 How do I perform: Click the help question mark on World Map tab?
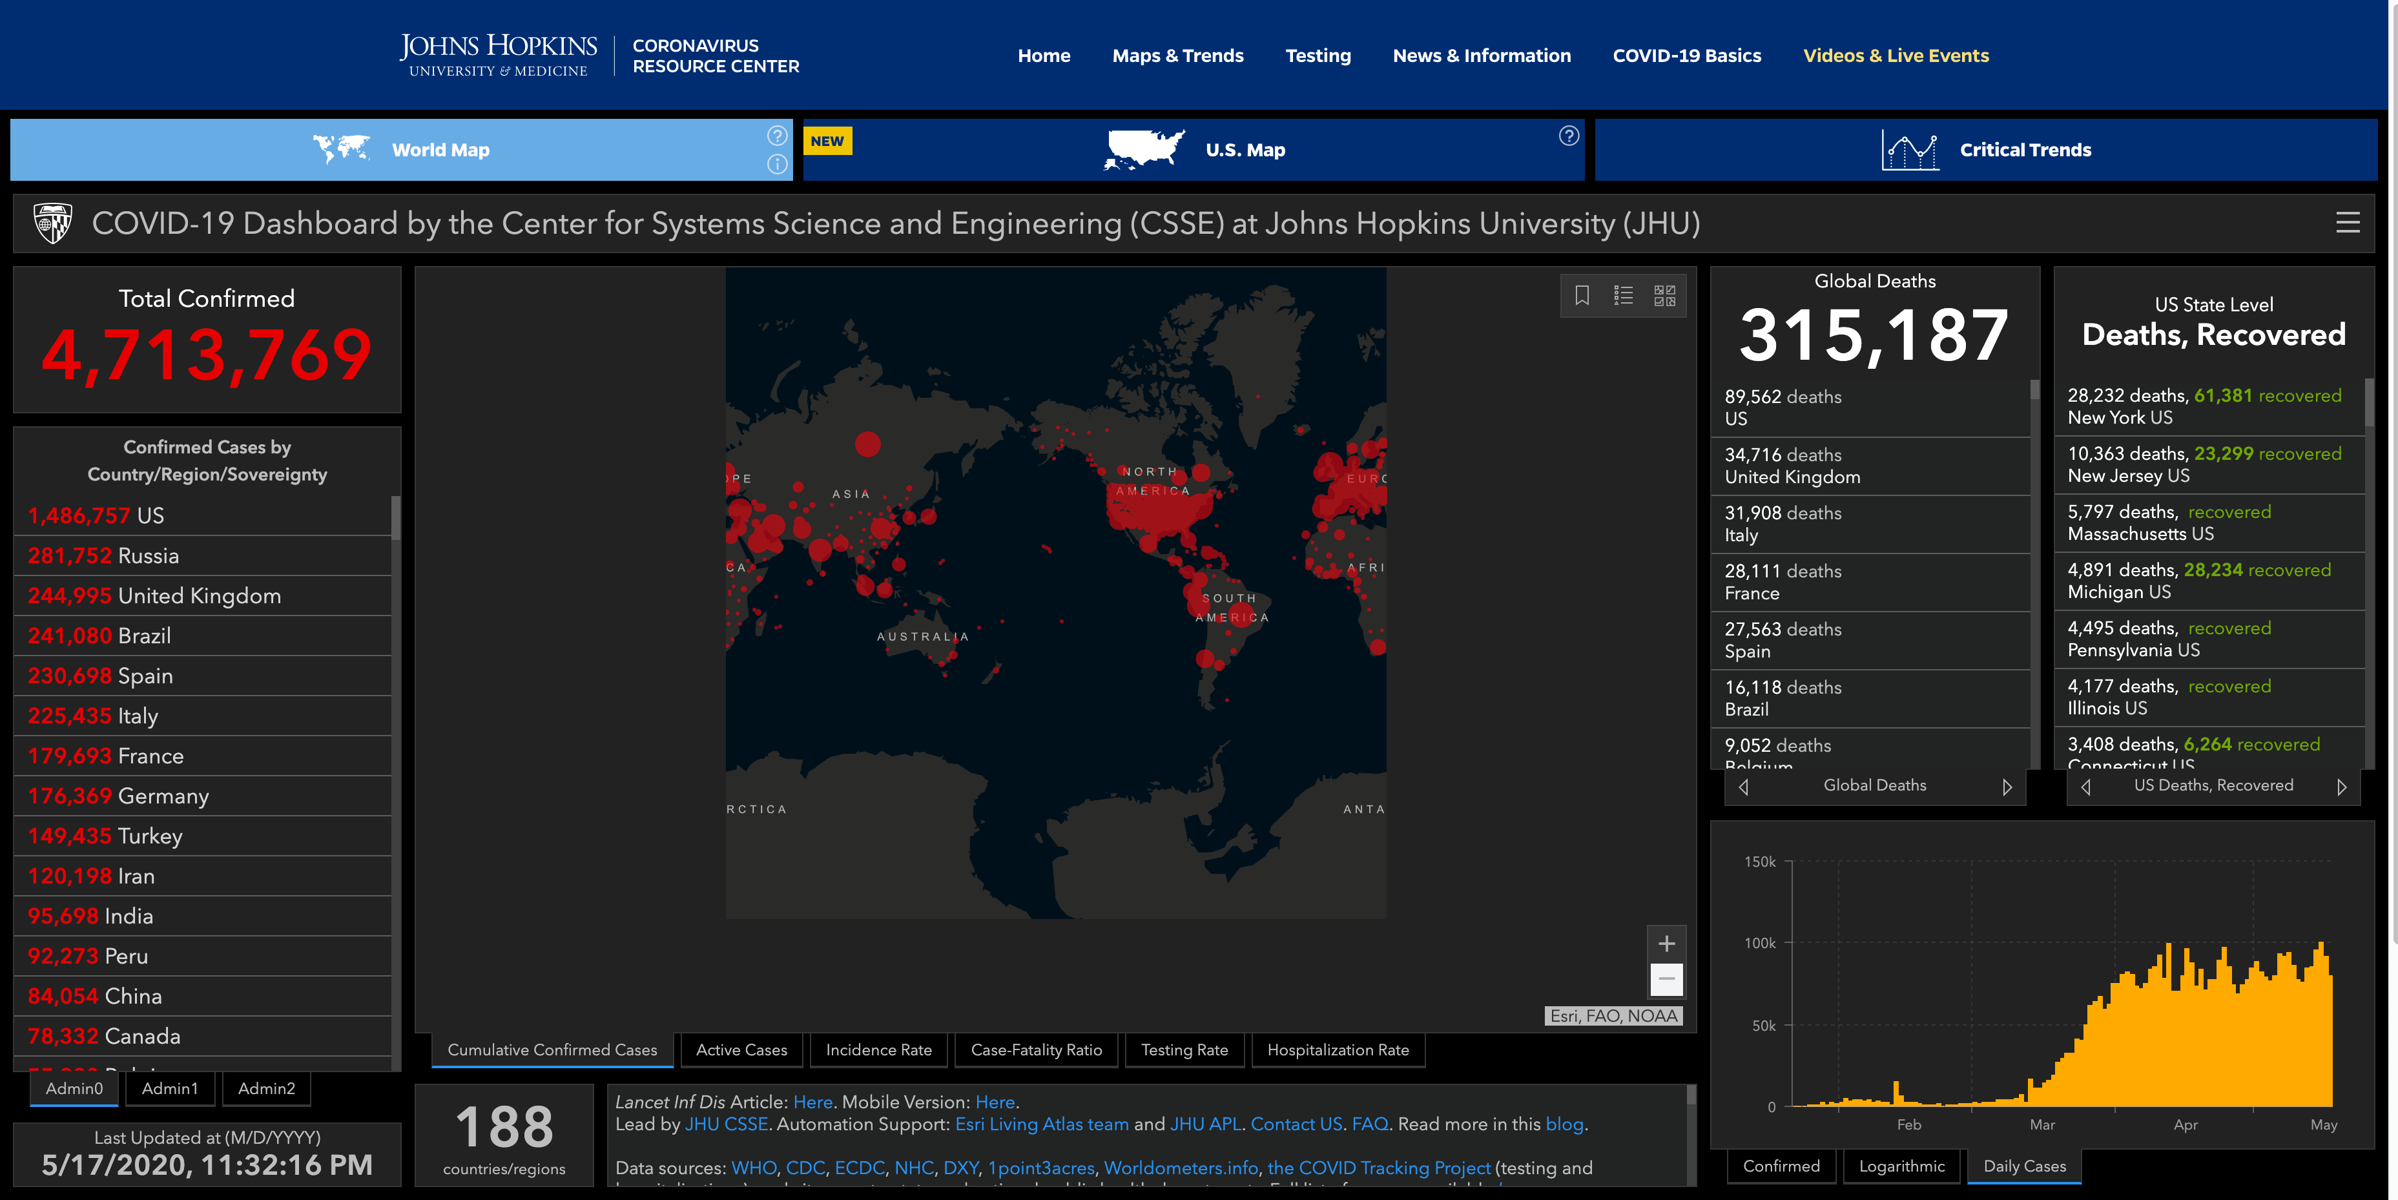pos(778,136)
